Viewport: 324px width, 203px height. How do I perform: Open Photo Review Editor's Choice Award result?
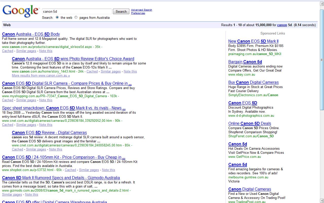coord(73,59)
